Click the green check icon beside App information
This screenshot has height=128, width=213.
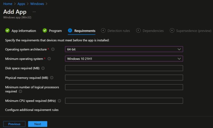tap(7, 30)
